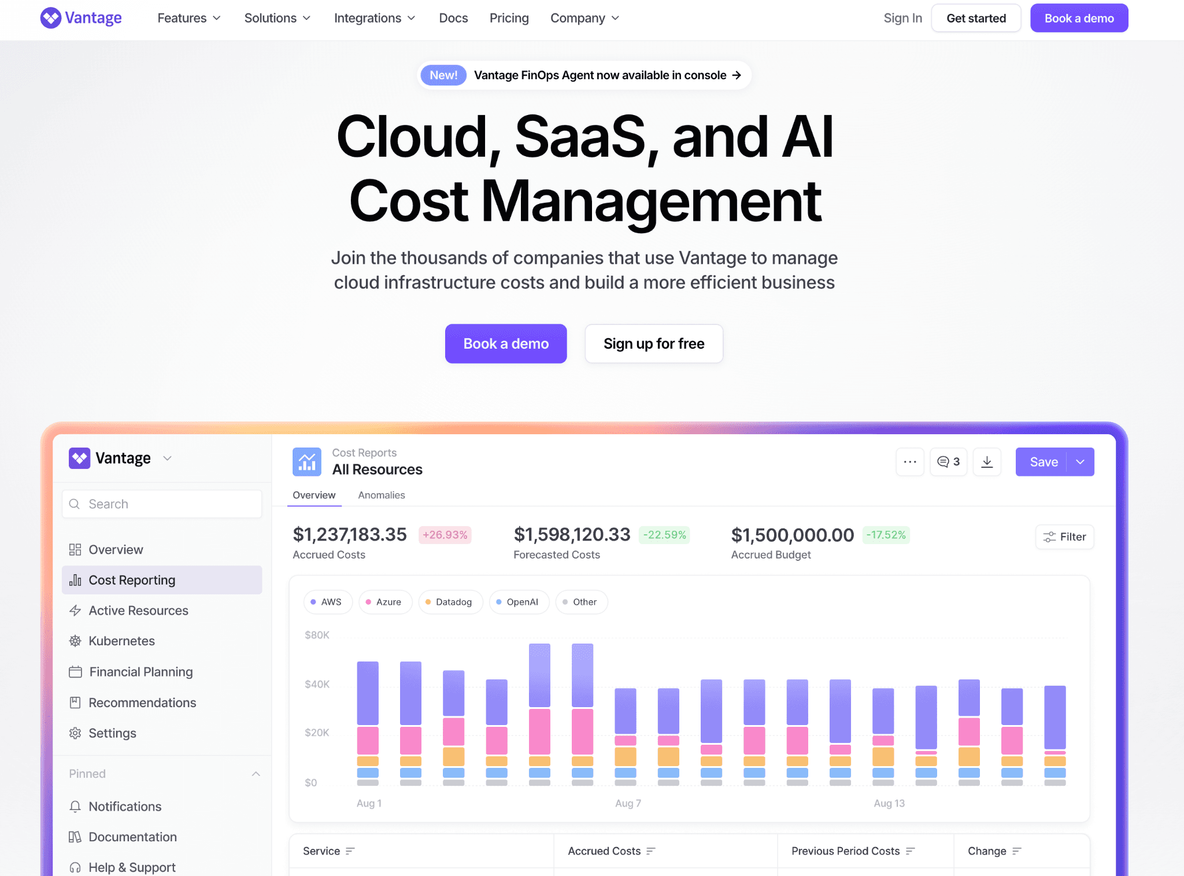Sort by the Change column icon
The image size is (1184, 876).
1017,851
